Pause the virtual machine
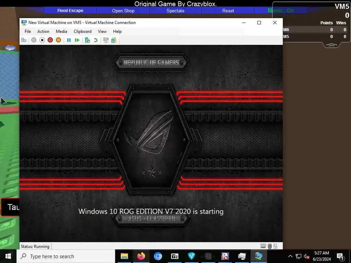Viewport: 351px width, 263px height. (x=69, y=40)
